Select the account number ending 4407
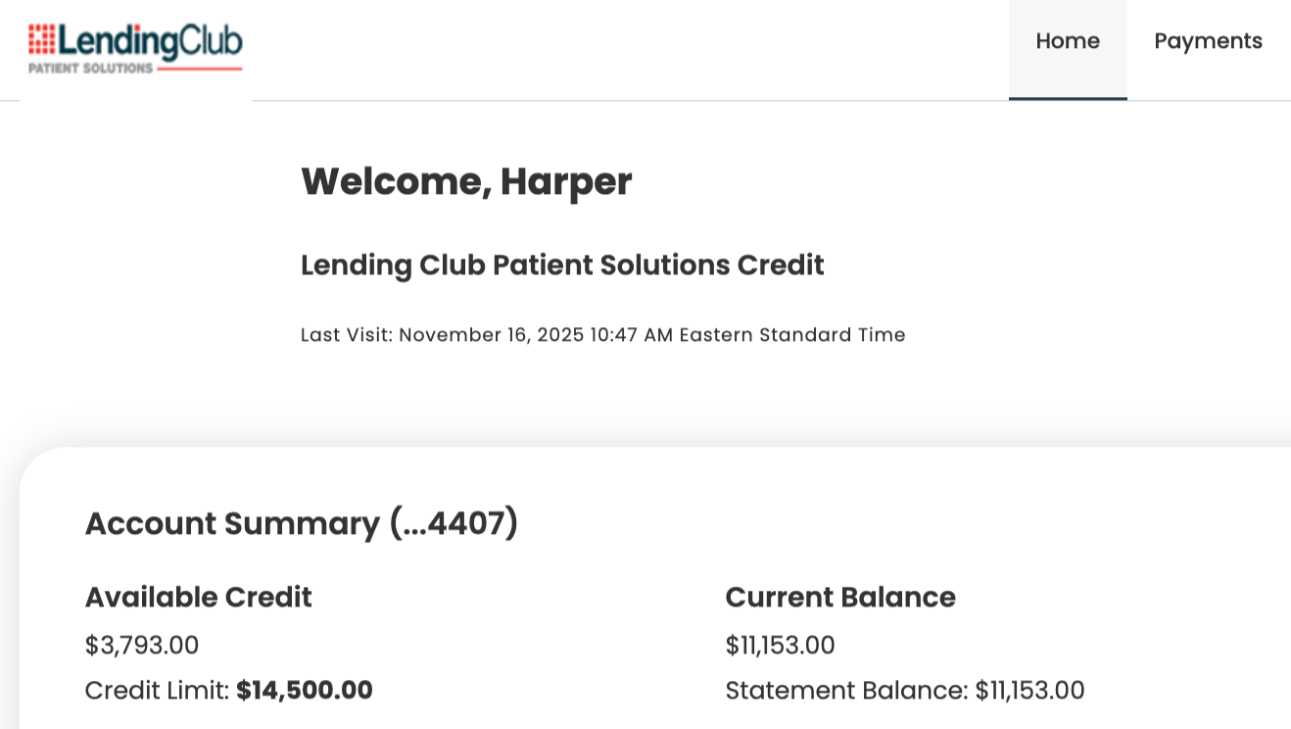 tap(454, 523)
